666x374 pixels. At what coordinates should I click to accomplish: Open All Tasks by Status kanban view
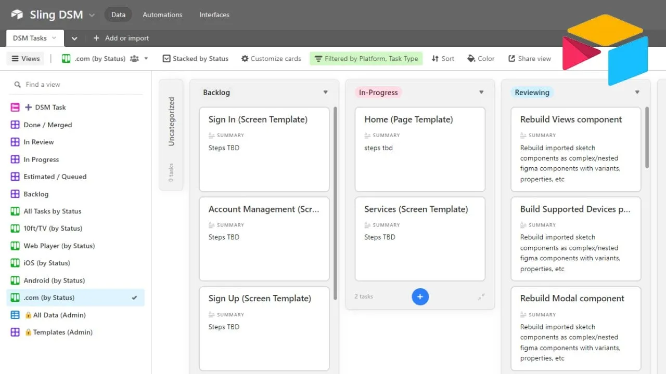[76, 211]
